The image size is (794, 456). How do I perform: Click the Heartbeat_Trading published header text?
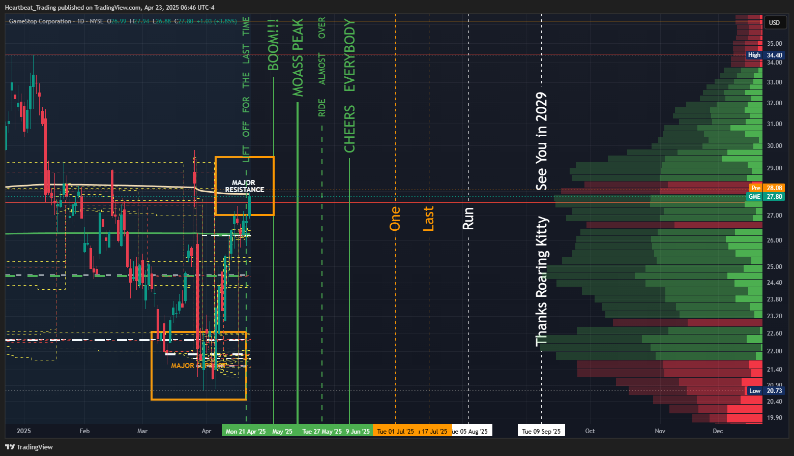109,7
